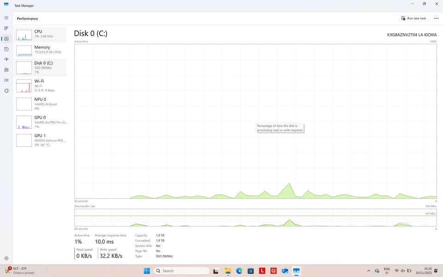443x277 pixels.
Task: Click the System disk Yes value
Action: pyautogui.click(x=158, y=246)
